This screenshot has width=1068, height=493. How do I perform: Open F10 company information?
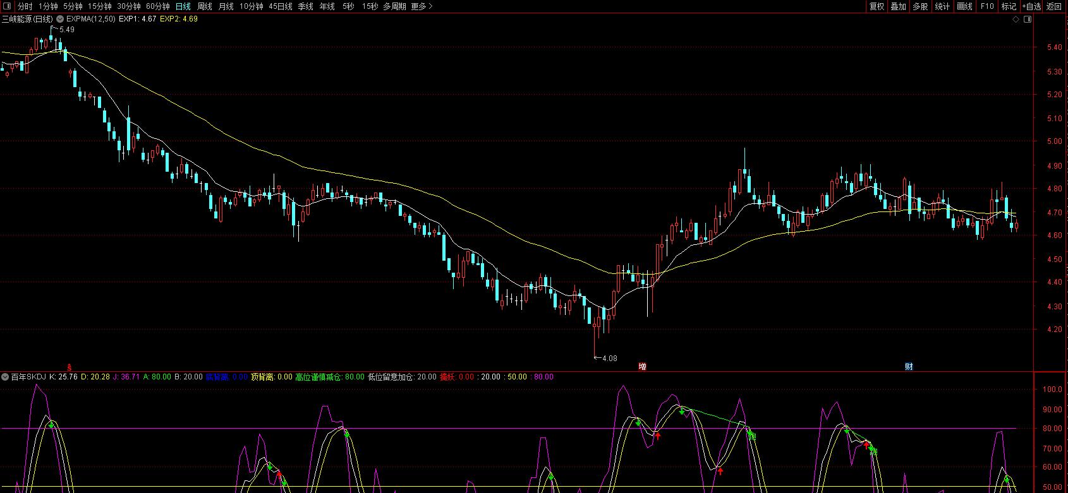(x=986, y=6)
